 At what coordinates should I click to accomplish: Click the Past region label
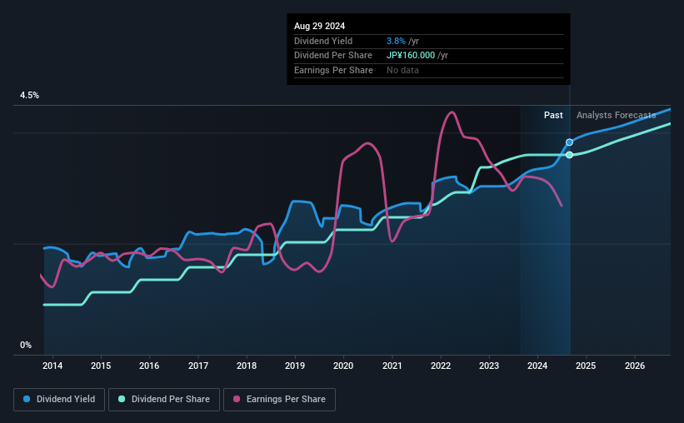(553, 115)
